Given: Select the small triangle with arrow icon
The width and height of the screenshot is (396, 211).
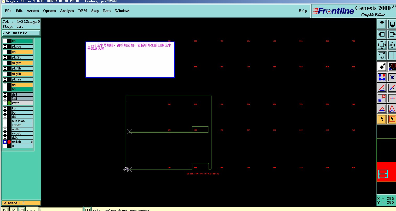Looking at the screenshot, I should click(x=382, y=109).
